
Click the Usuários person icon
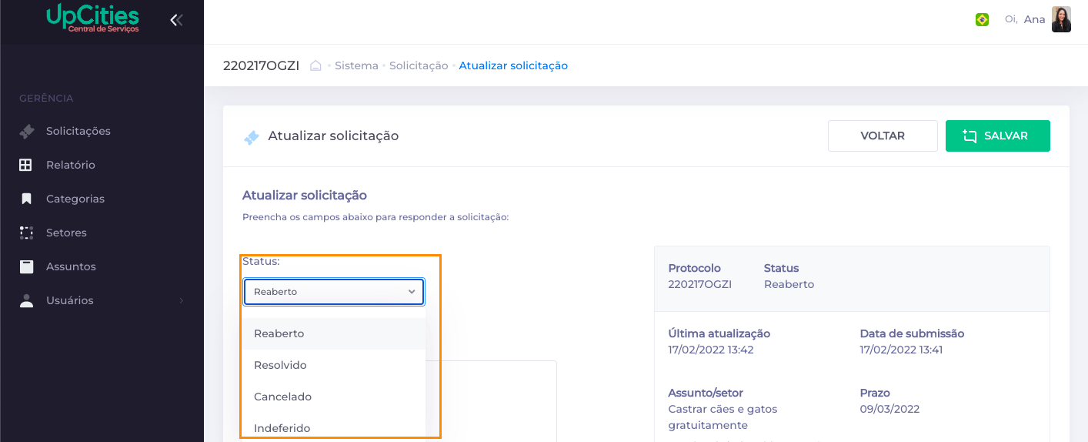[26, 300]
